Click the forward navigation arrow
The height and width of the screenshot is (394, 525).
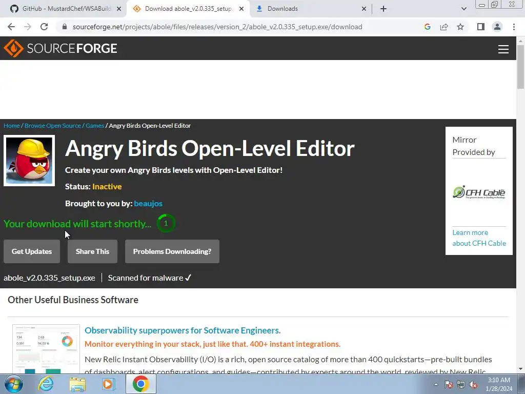click(28, 27)
